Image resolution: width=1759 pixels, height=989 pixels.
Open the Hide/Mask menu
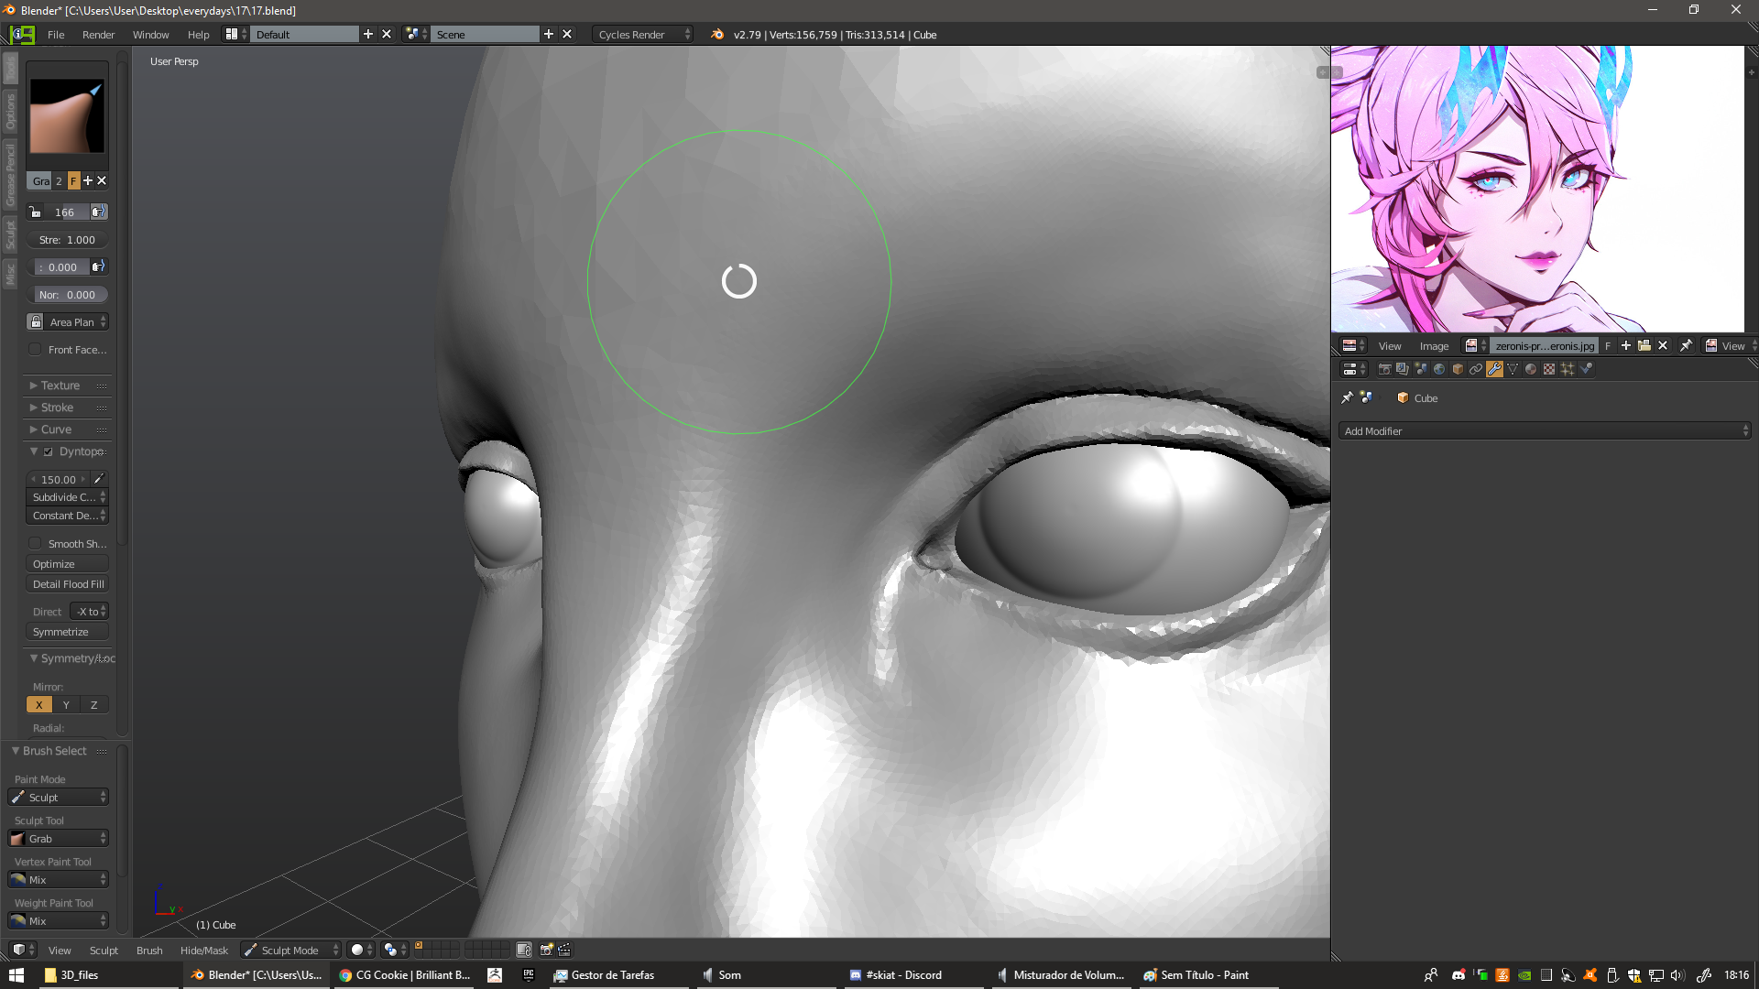pos(203,950)
